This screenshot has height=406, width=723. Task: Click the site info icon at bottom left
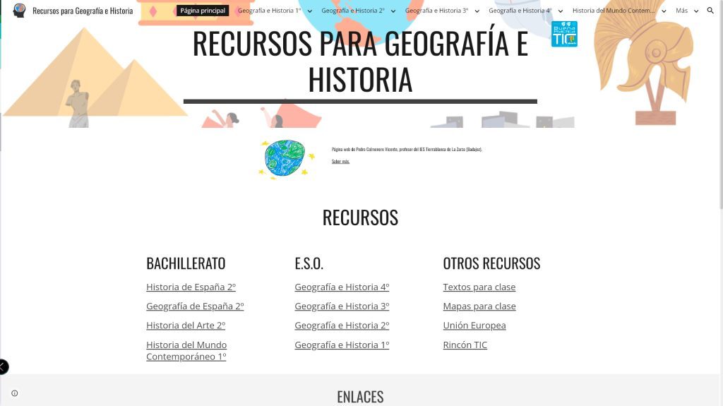coord(14,393)
